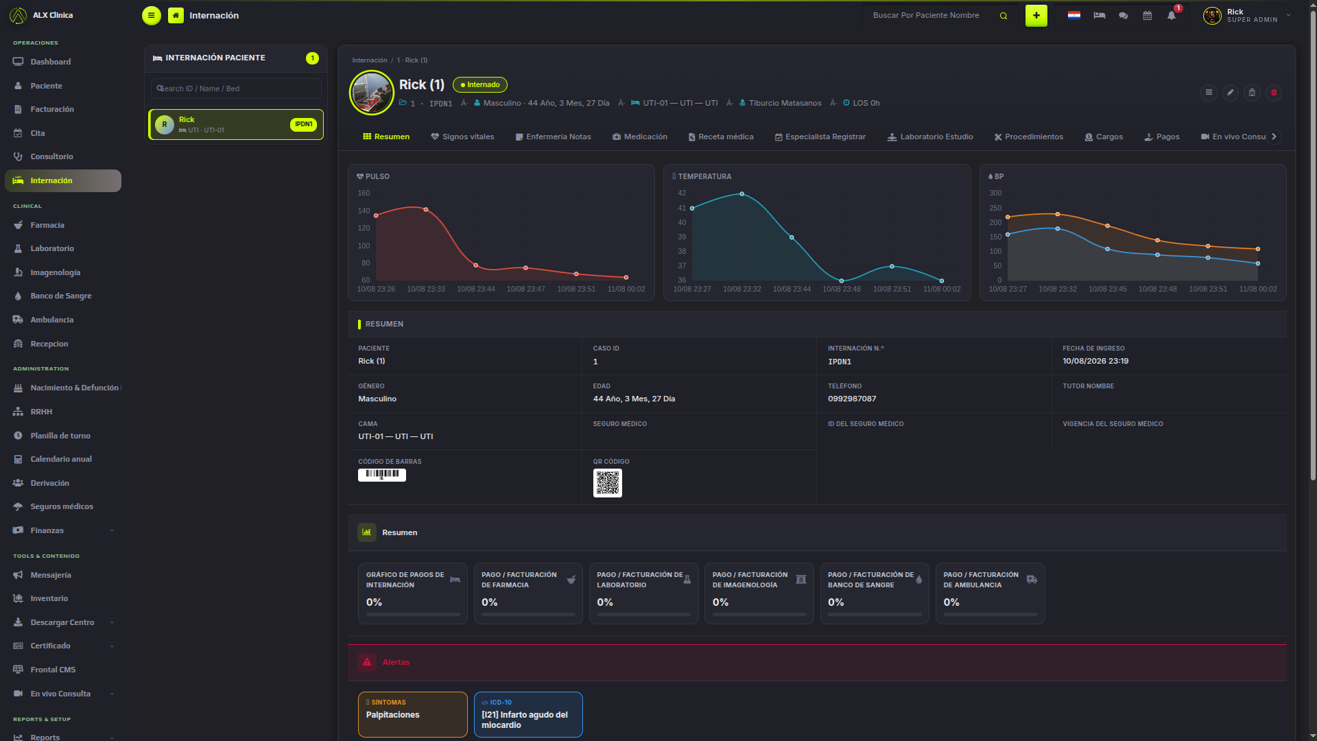This screenshot has width=1317, height=741.
Task: Click the Search ID / Name / Bed field
Action: click(236, 89)
